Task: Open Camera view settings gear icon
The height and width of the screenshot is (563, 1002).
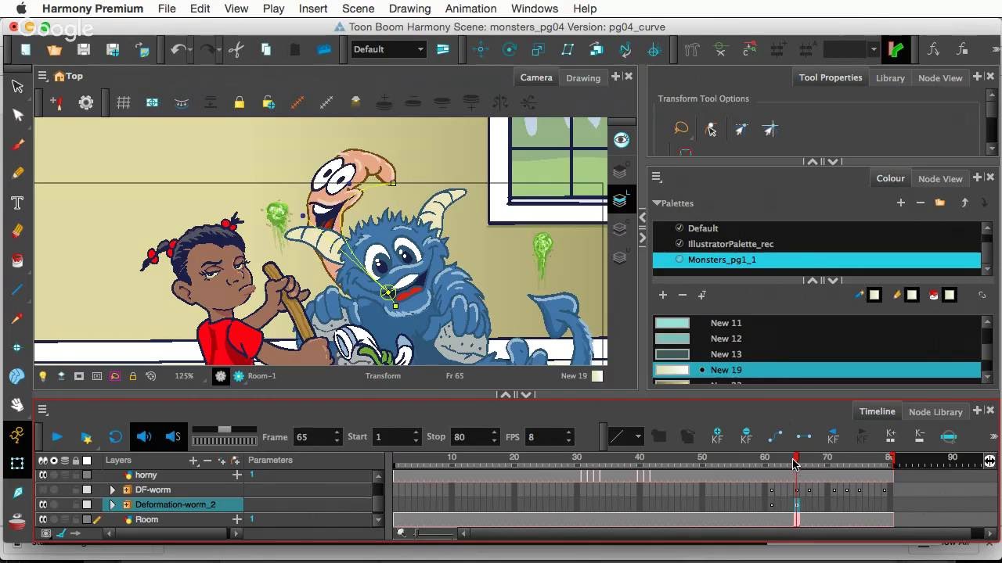Action: [86, 102]
